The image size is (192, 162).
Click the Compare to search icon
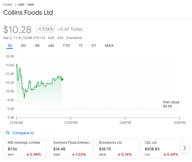8,133
